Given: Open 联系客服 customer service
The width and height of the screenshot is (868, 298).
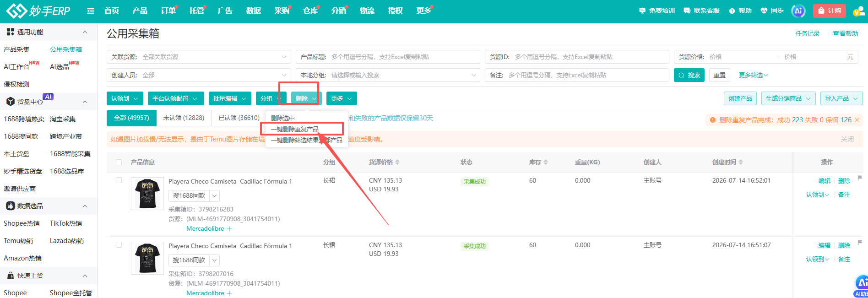Looking at the screenshot, I should pyautogui.click(x=701, y=11).
